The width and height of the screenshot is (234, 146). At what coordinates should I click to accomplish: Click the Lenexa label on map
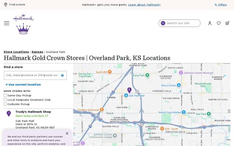(x=111, y=97)
